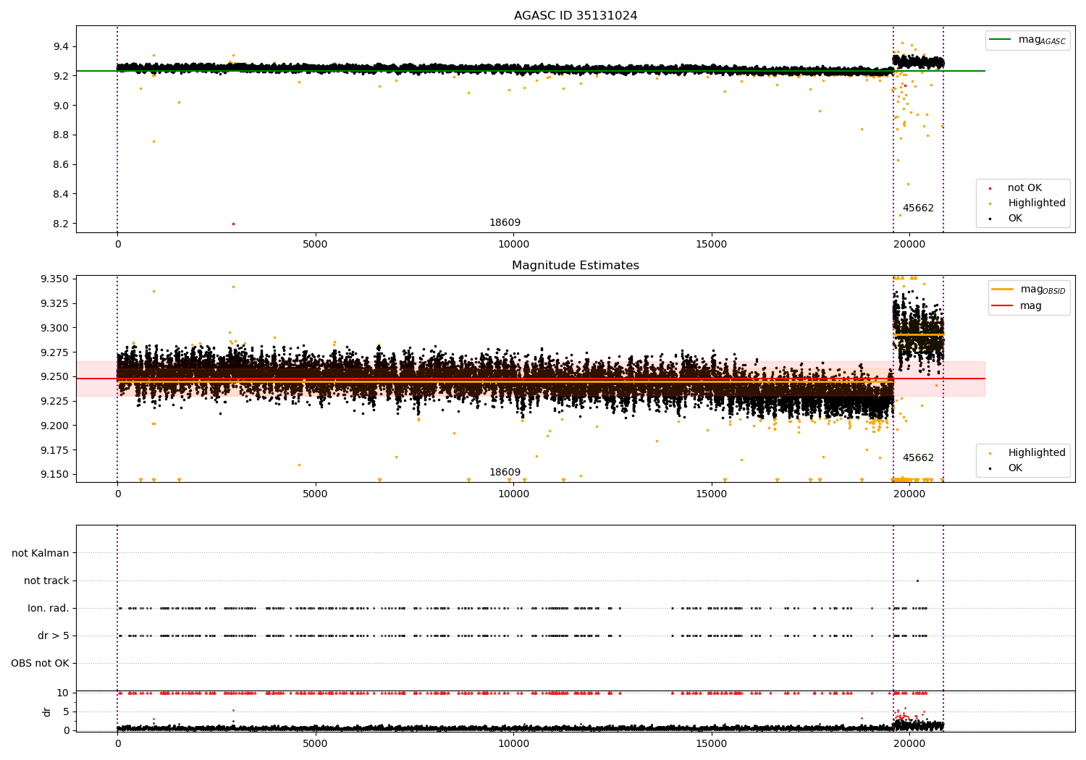Click the 'OBS not OK' row label
Screen dimensions: 1086x760
click(40, 664)
